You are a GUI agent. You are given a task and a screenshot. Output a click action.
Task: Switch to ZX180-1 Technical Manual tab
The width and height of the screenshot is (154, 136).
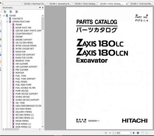(141, 4)
